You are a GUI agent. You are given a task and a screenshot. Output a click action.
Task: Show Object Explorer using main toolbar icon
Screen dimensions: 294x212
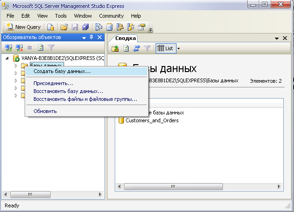(x=120, y=27)
